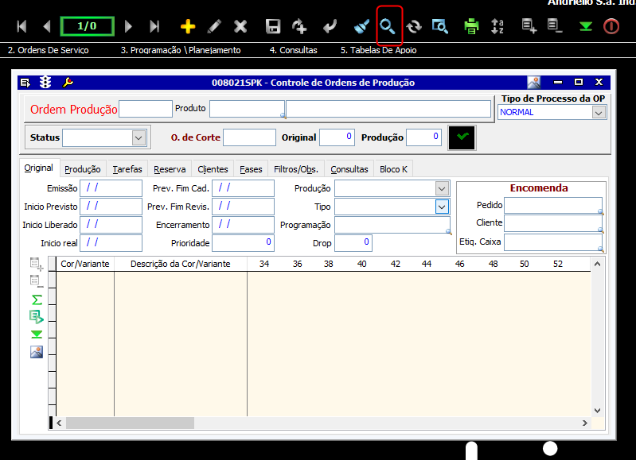Click the grid scroll down arrow
Image resolution: width=636 pixels, height=460 pixels.
pyautogui.click(x=598, y=410)
